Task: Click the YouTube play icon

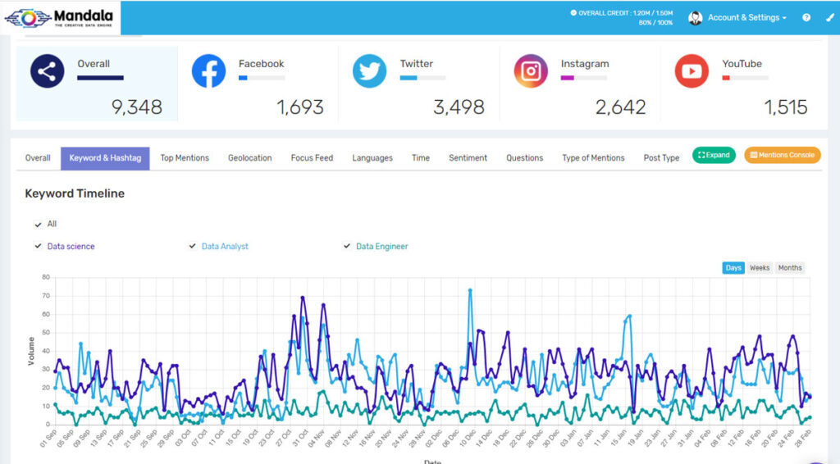Action: 692,71
